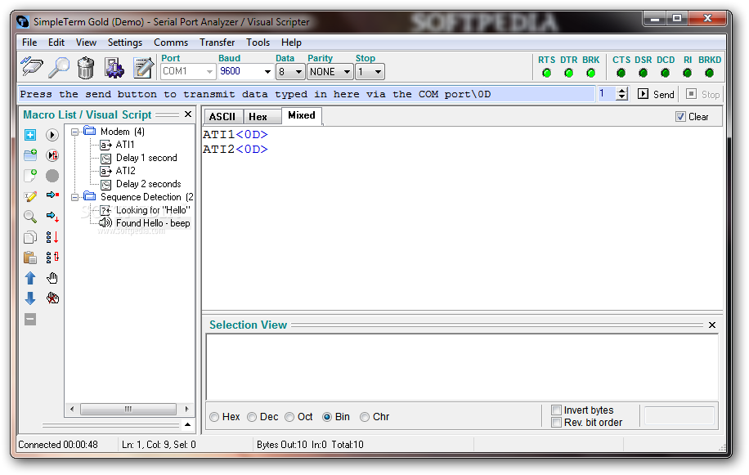
Task: Open the Tools menu
Action: (x=258, y=43)
